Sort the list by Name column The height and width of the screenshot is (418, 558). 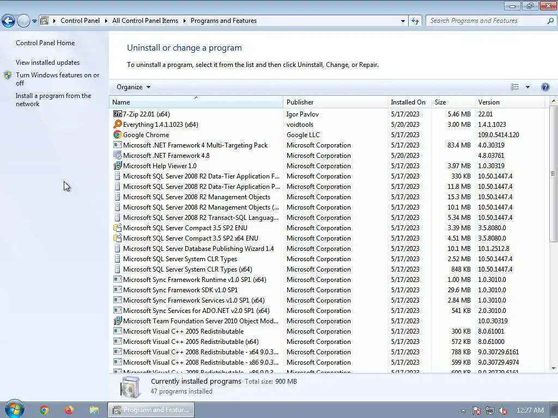[x=196, y=102]
